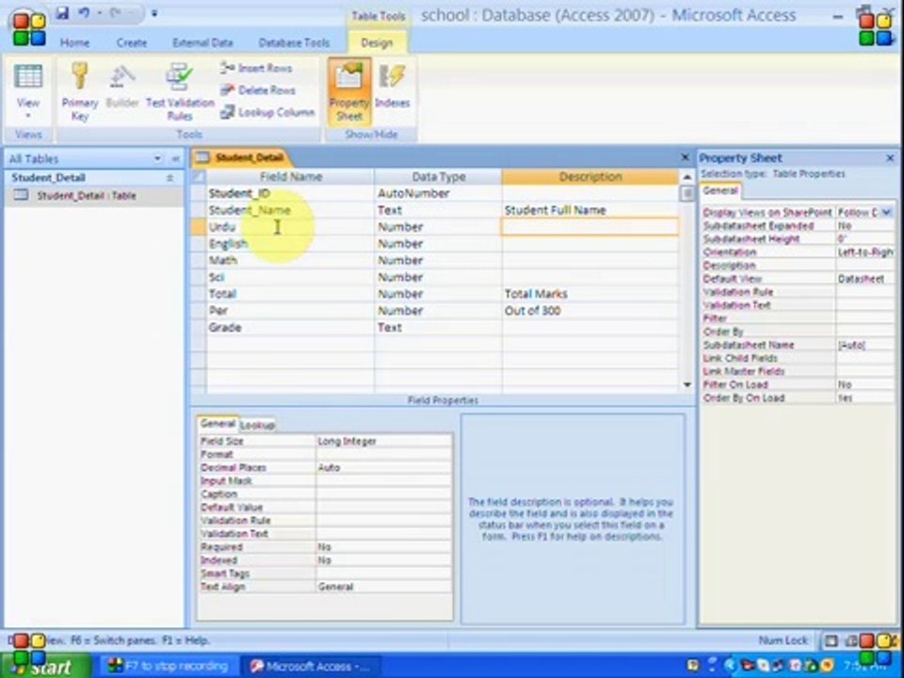
Task: Open Display Views on SharePoint dropdown
Action: [x=887, y=212]
